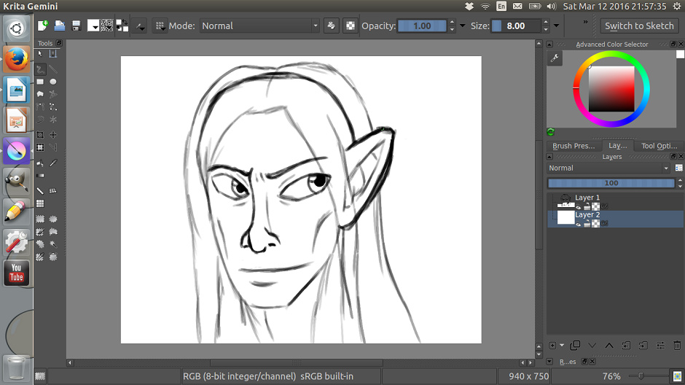
Task: Switch to the Tool Options tab
Action: click(x=659, y=146)
